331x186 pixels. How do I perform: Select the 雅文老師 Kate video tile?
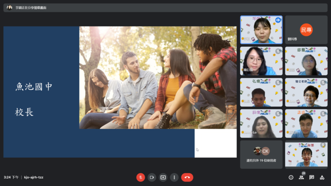tap(306, 92)
